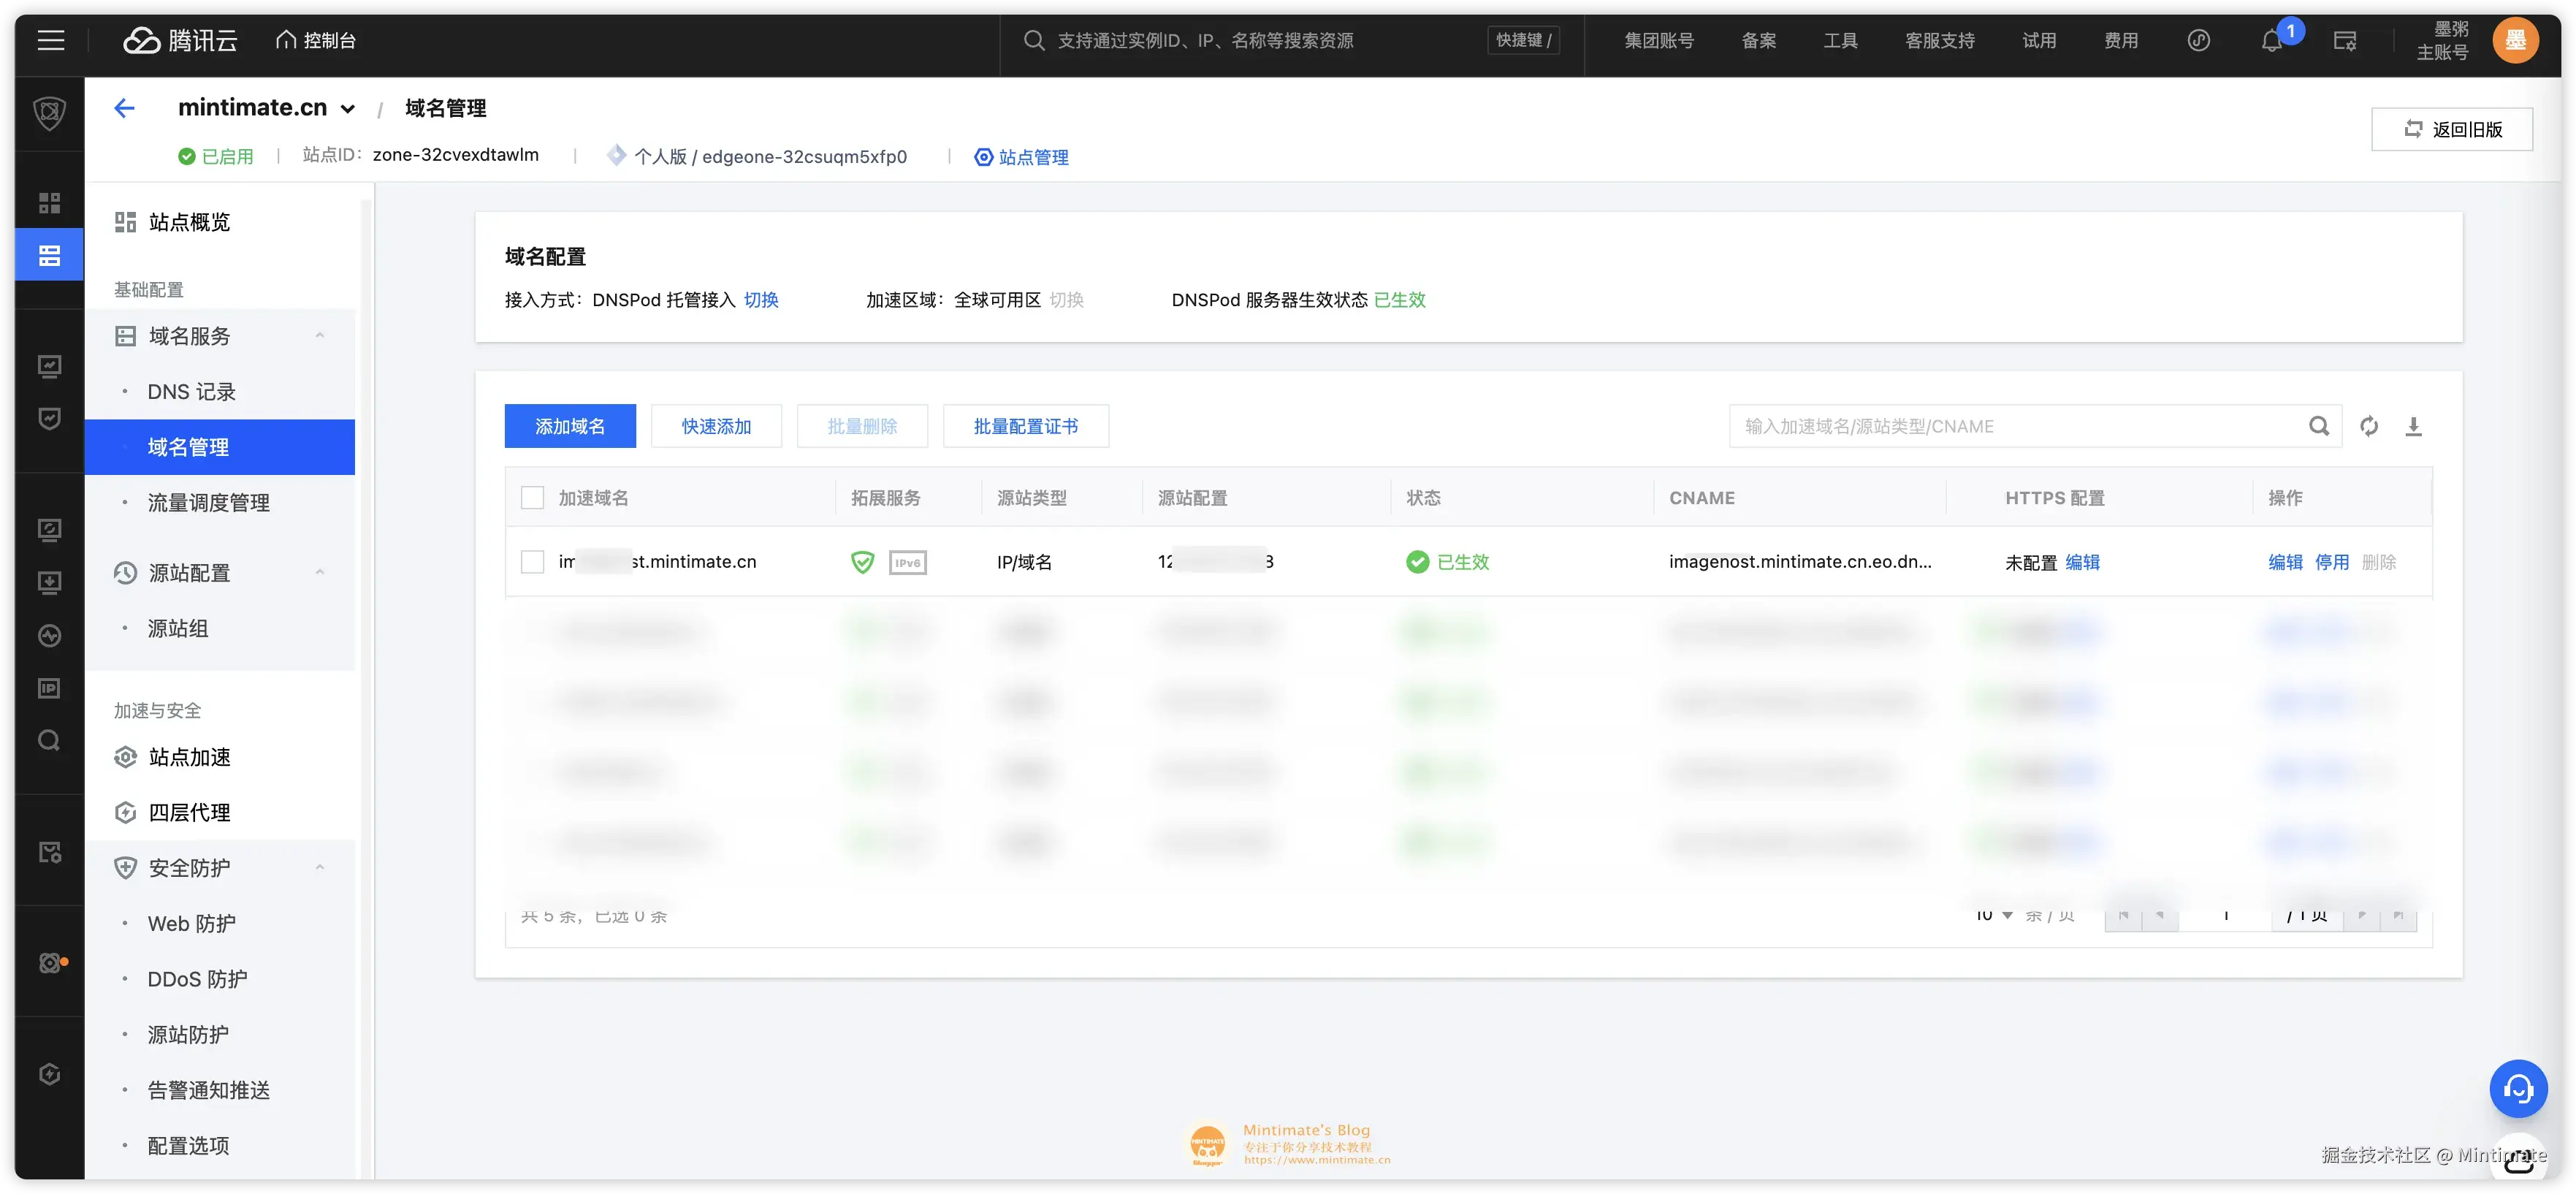This screenshot has height=1194, width=2576.
Task: Click the refresh icon beside search box
Action: point(2369,426)
